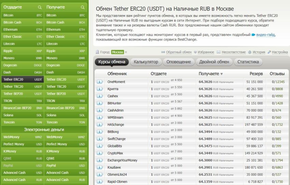
Task: Open КэшБанк reviews count 6863
Action: pos(279,168)
